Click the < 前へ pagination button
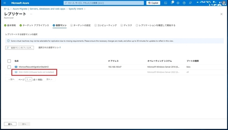 pos(11,79)
